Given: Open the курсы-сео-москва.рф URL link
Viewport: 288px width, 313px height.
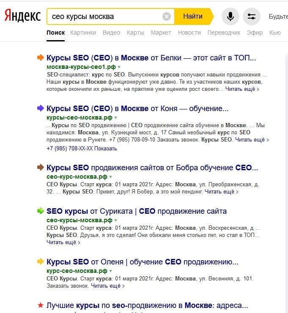Looking at the screenshot, I should pyautogui.click(x=80, y=117).
